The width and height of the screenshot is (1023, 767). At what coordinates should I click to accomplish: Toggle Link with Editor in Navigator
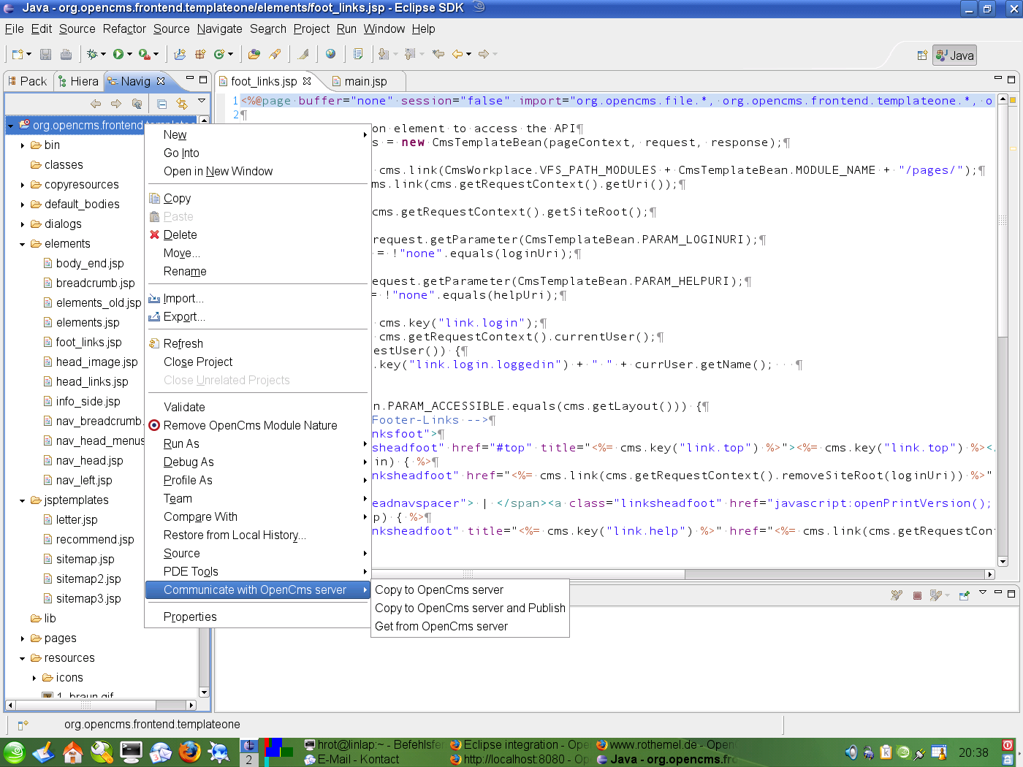(x=182, y=104)
